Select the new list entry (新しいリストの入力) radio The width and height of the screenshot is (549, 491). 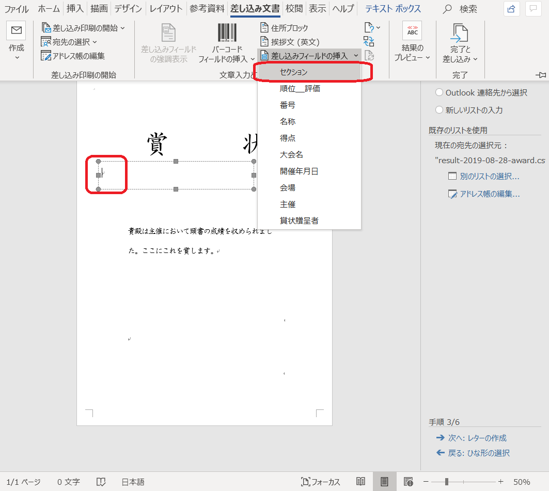click(439, 110)
